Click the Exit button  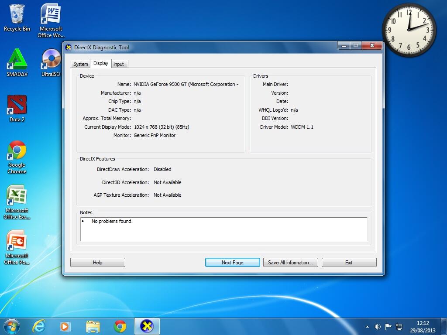click(349, 262)
